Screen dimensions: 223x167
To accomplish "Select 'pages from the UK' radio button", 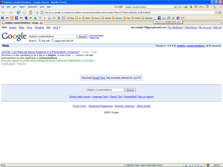I will (52, 40).
